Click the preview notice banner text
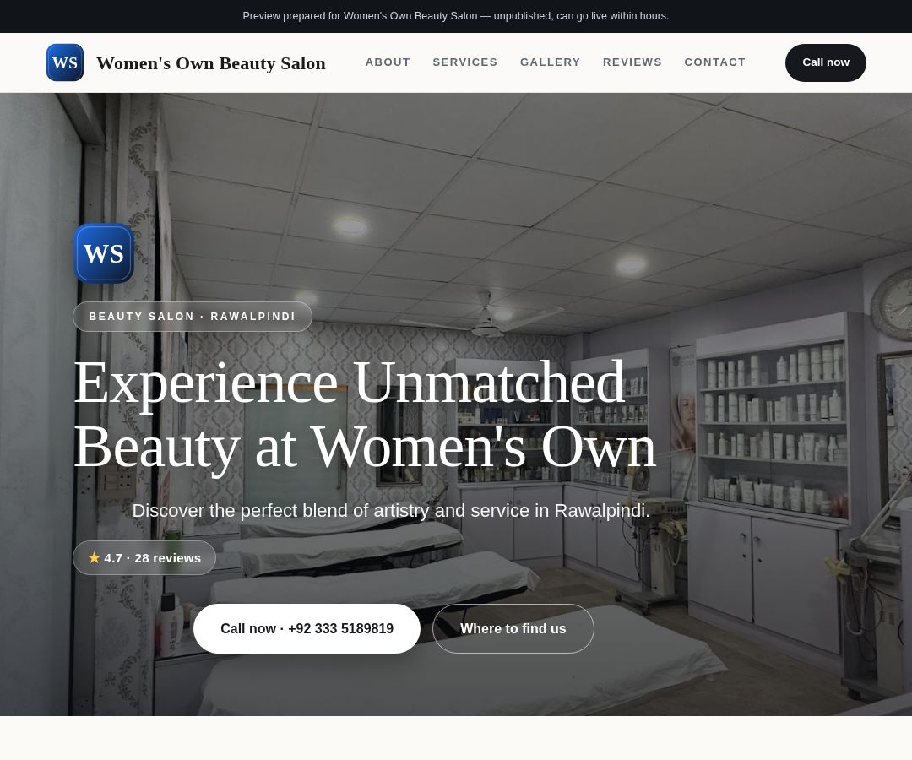The height and width of the screenshot is (760, 912). (x=456, y=16)
